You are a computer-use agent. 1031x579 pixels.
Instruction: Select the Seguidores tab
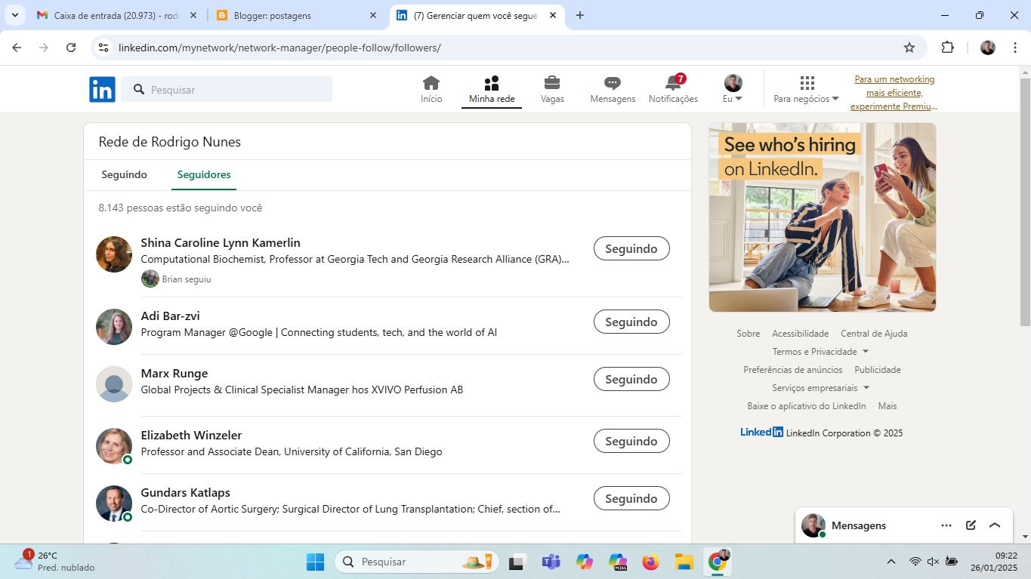click(204, 174)
